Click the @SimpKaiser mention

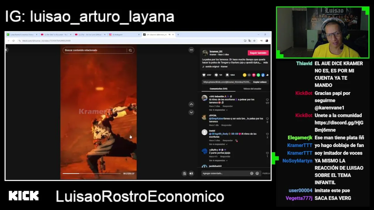216,119
